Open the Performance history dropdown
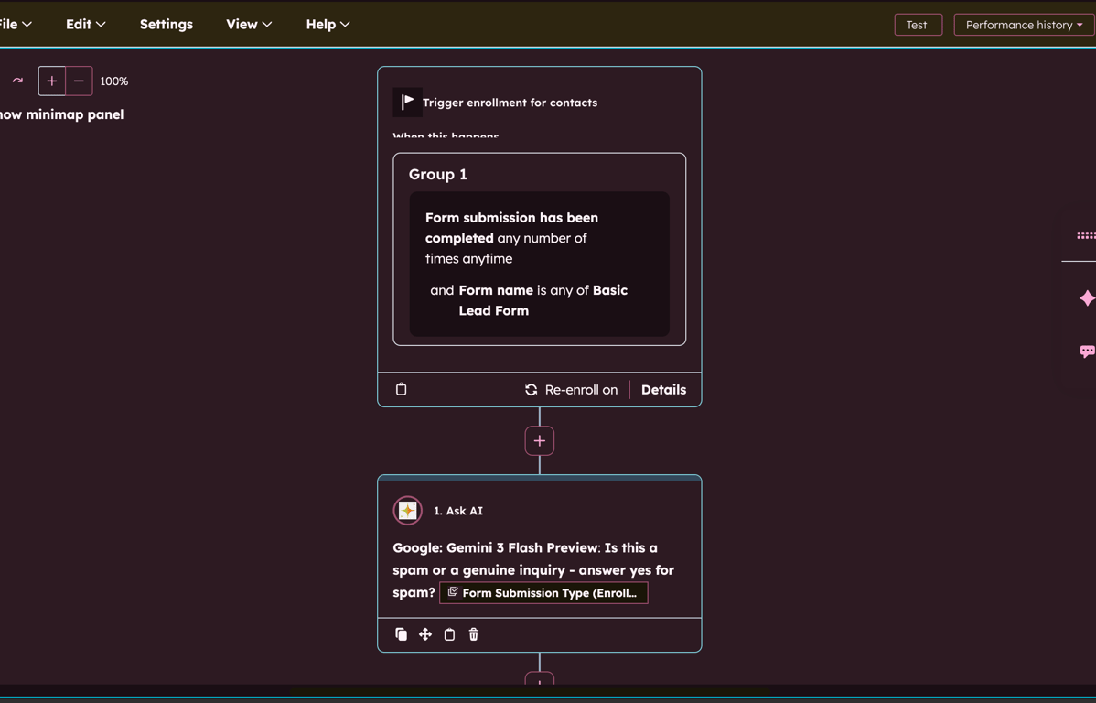Screen dimensions: 1096x703 (1023, 25)
